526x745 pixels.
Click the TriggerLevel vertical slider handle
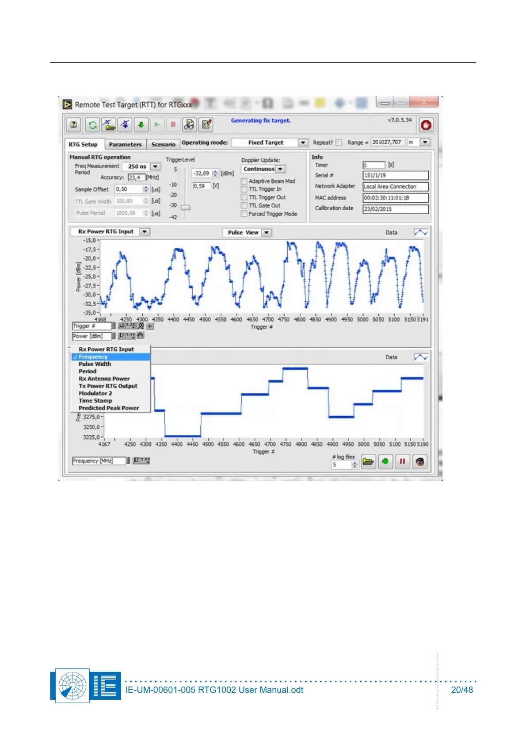pos(186,207)
